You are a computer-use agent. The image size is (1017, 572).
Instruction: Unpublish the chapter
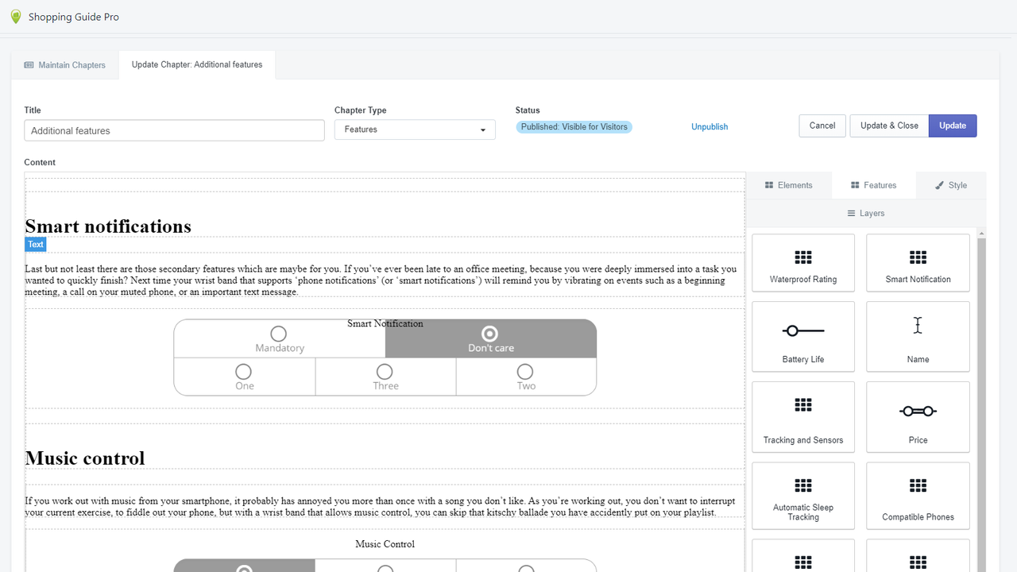709,126
